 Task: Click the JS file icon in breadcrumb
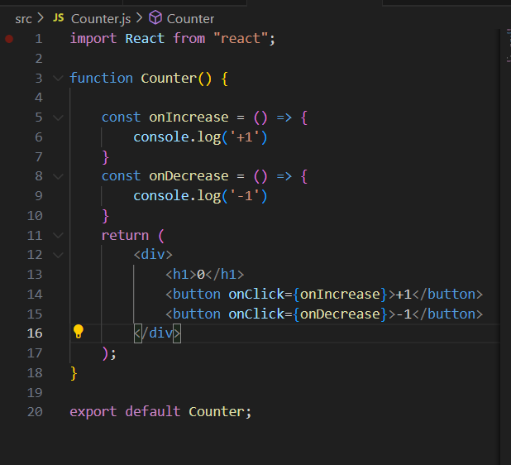[59, 17]
